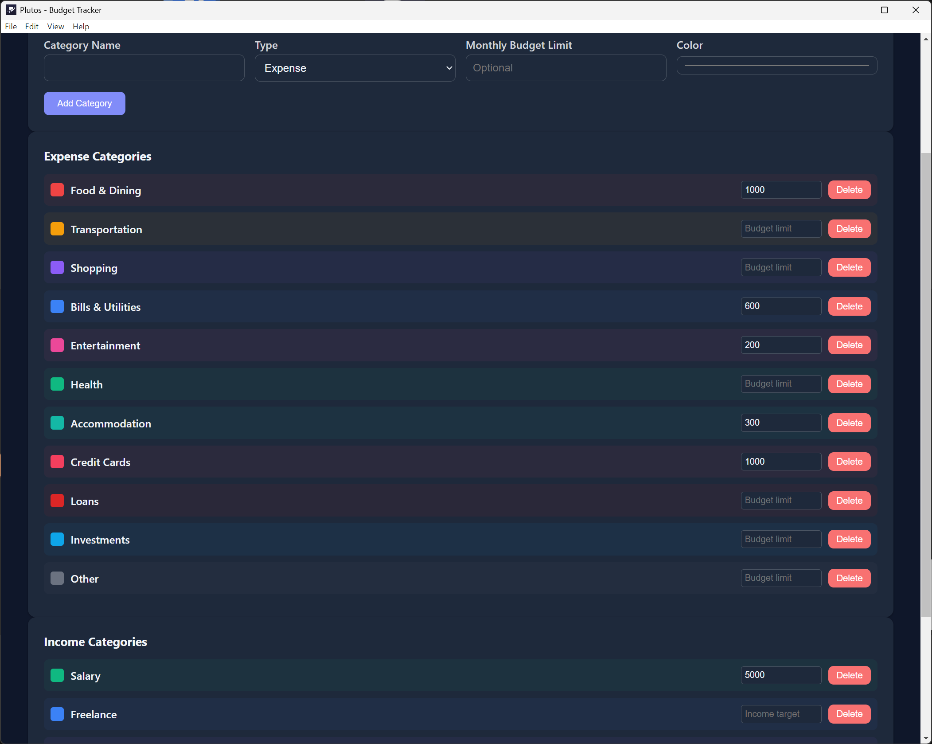Click the purple Shopping color square
The height and width of the screenshot is (744, 932).
57,268
